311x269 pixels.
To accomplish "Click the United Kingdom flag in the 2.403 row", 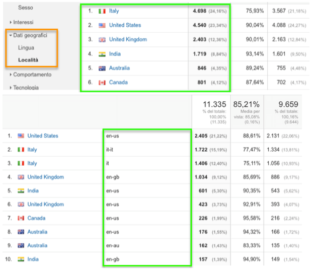I will coord(102,40).
